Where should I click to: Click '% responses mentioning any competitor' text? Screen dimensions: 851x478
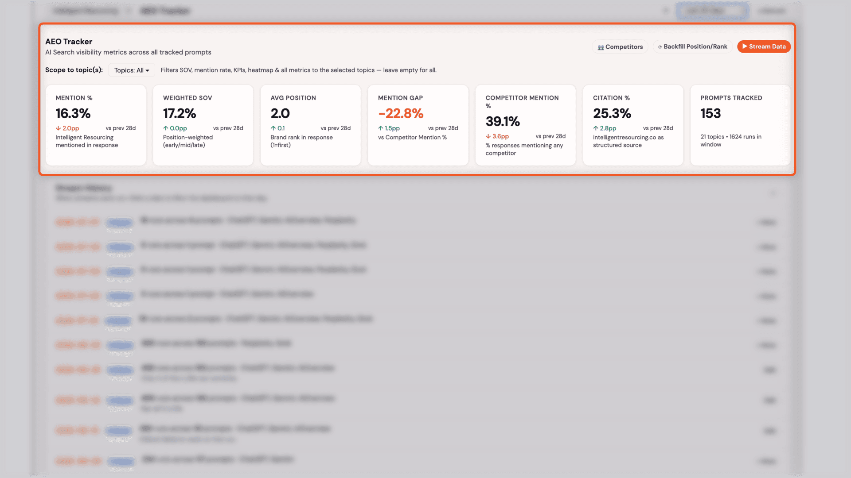click(x=524, y=149)
